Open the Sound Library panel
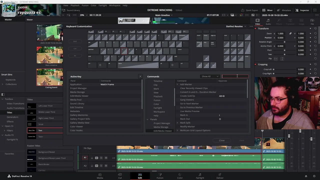The width and height of the screenshot is (320, 180). [71, 10]
